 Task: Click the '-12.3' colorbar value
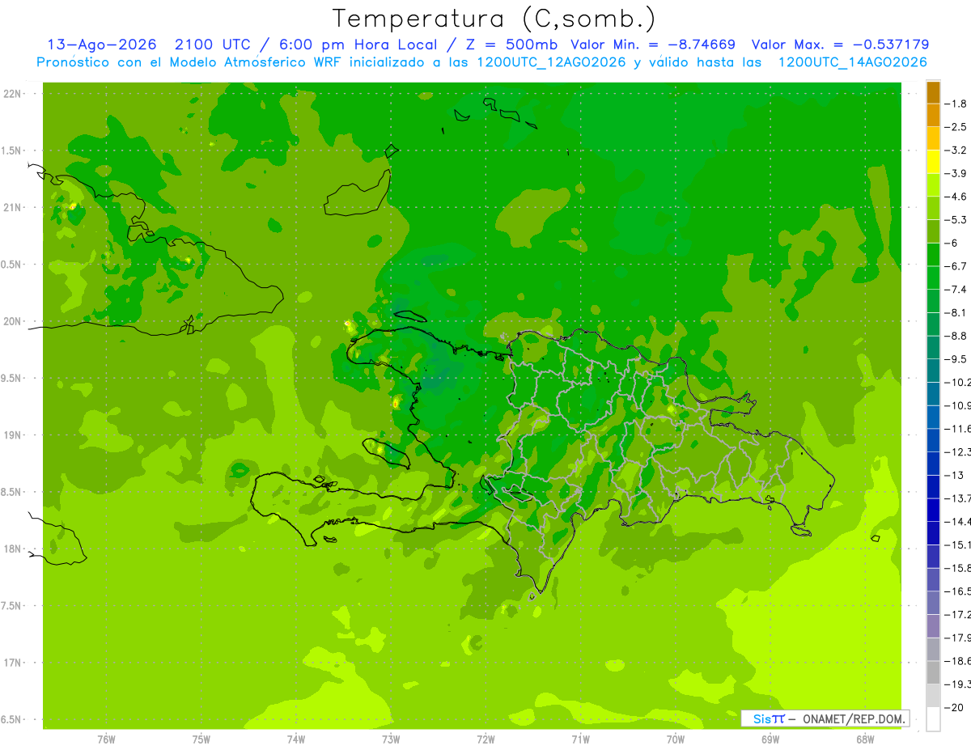click(x=957, y=451)
